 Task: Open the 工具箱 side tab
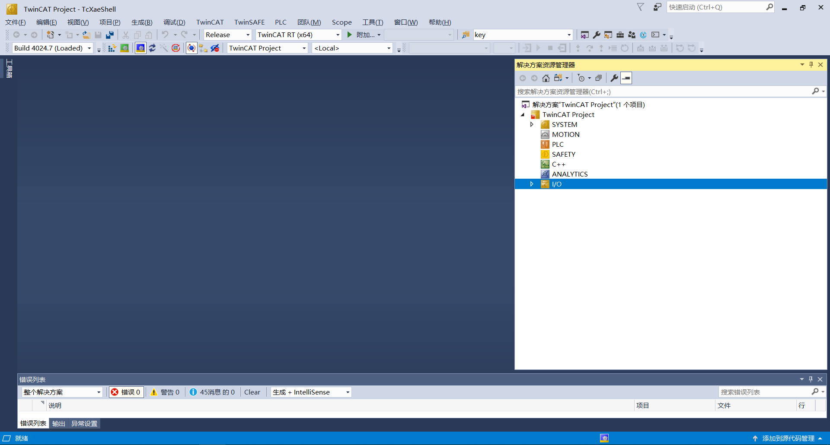pos(9,69)
